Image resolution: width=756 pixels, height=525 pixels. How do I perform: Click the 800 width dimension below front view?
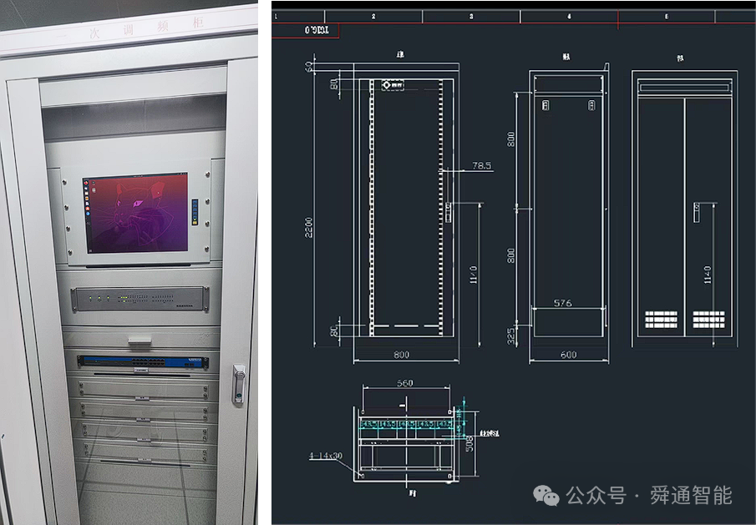coord(401,355)
